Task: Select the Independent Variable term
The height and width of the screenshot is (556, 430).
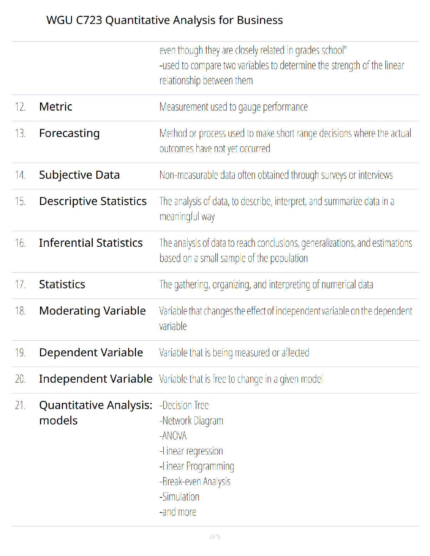Action: click(96, 379)
